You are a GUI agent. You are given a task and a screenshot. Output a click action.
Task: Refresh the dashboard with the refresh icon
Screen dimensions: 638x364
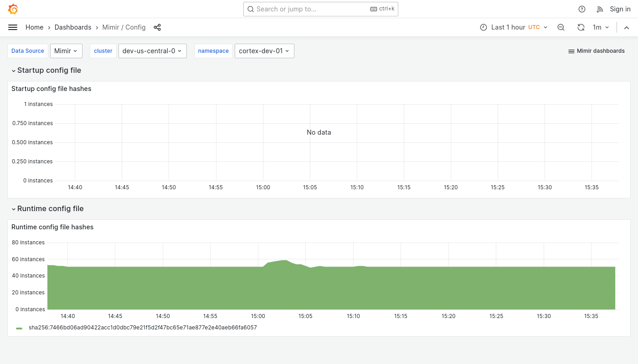click(581, 27)
